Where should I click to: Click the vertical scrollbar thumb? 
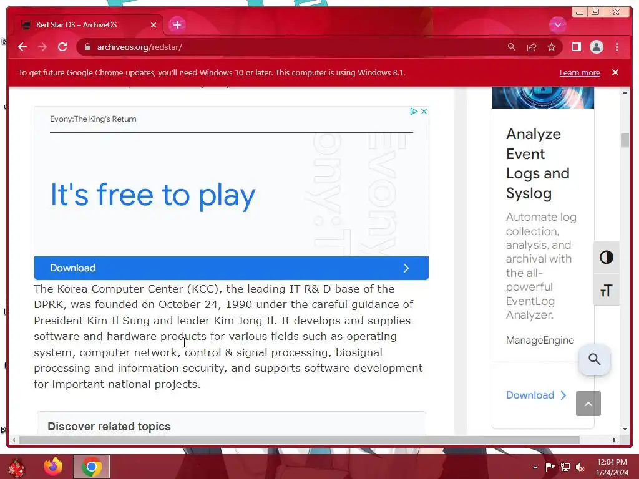(x=625, y=140)
